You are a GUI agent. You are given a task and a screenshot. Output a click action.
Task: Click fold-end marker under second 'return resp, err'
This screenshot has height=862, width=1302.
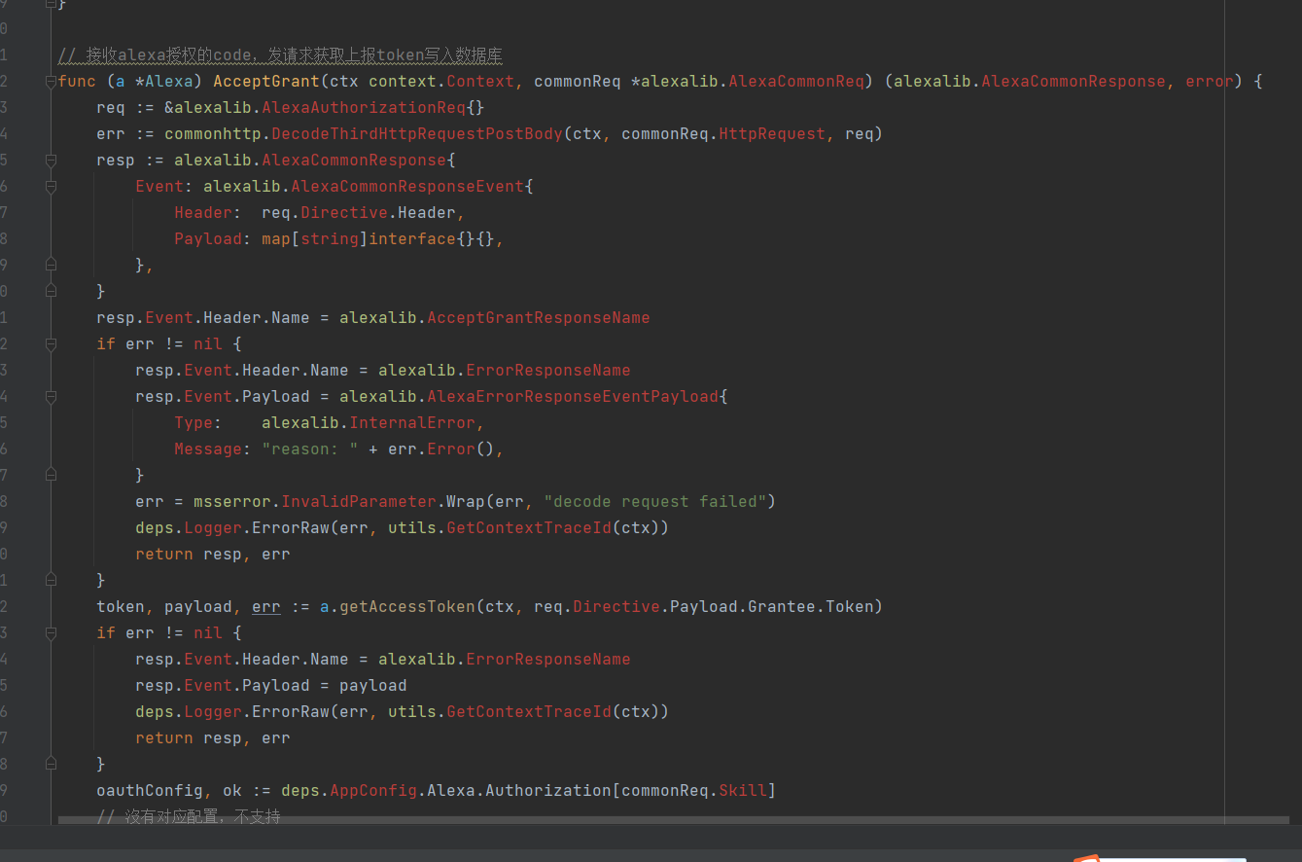pos(51,765)
